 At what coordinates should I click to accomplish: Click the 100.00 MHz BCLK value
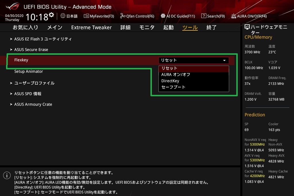[x=254, y=68]
